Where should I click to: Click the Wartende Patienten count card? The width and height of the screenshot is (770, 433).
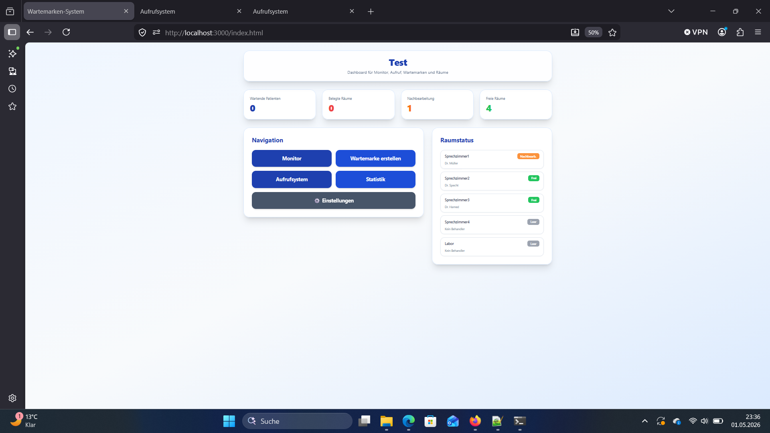point(280,104)
